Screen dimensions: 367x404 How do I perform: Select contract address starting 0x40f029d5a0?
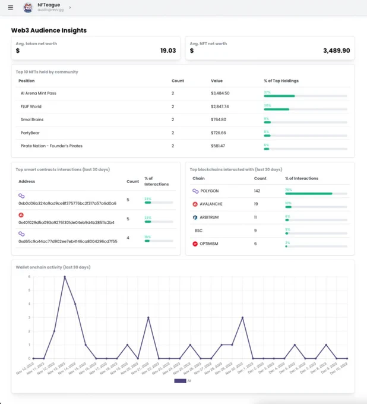point(67,222)
